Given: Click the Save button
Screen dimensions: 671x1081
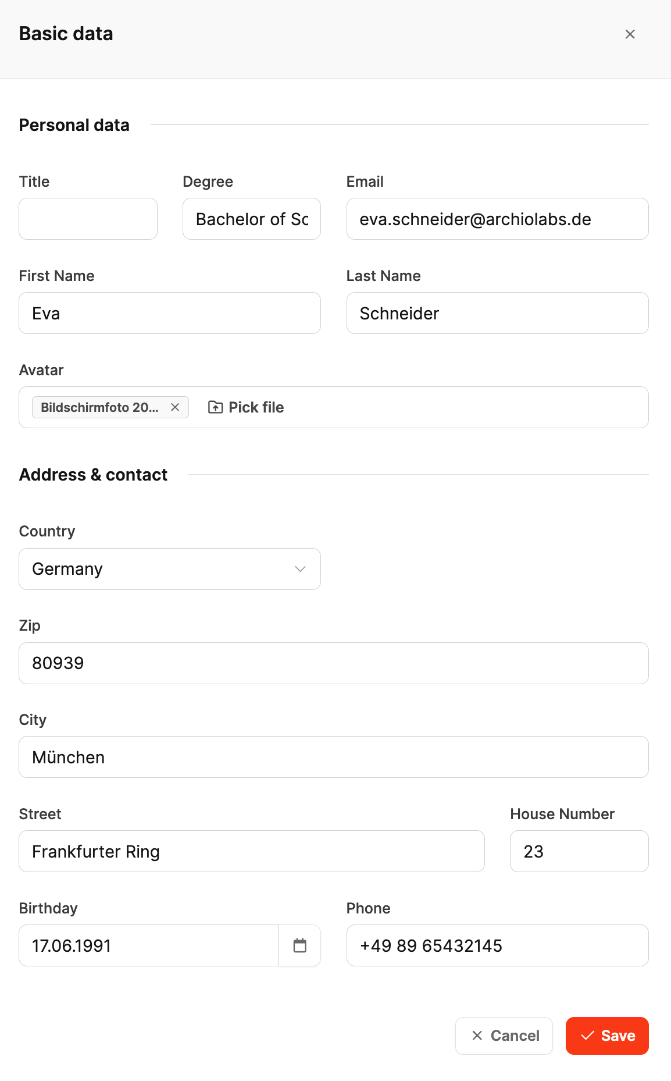Looking at the screenshot, I should click(x=607, y=1036).
